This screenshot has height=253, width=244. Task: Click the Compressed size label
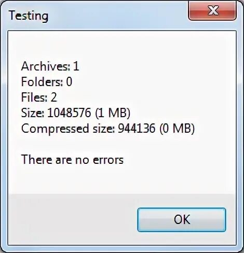(68, 129)
